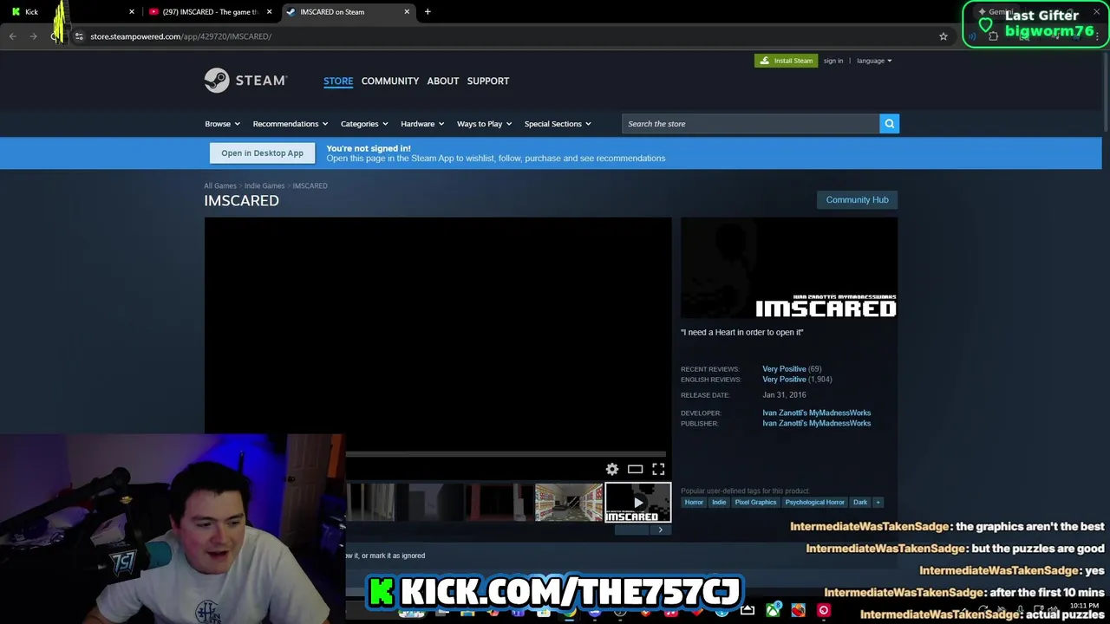The image size is (1110, 624).
Task: Expand the Special Sections dropdown
Action: tap(558, 124)
